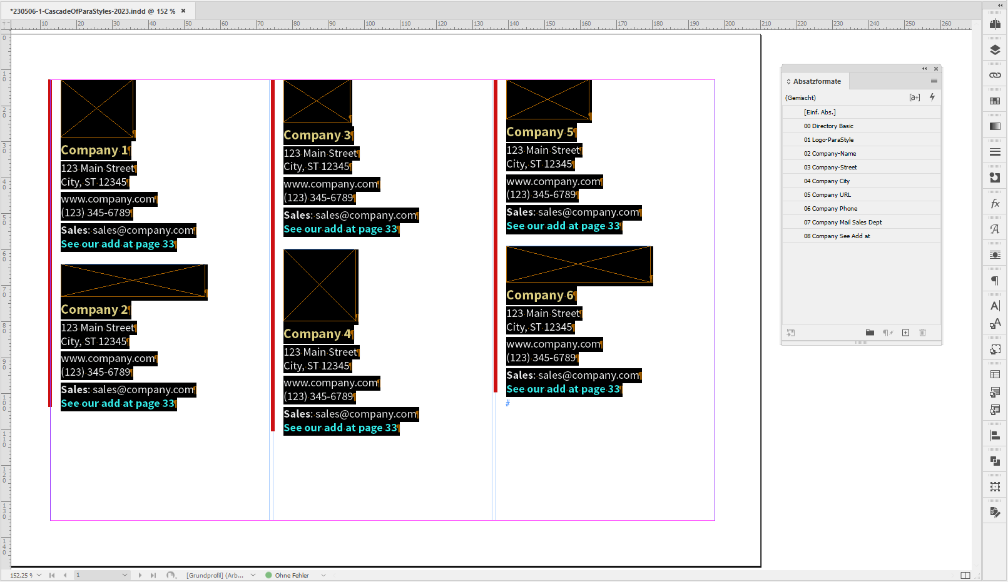Clear overrides using the pilcrow icon

(x=888, y=333)
